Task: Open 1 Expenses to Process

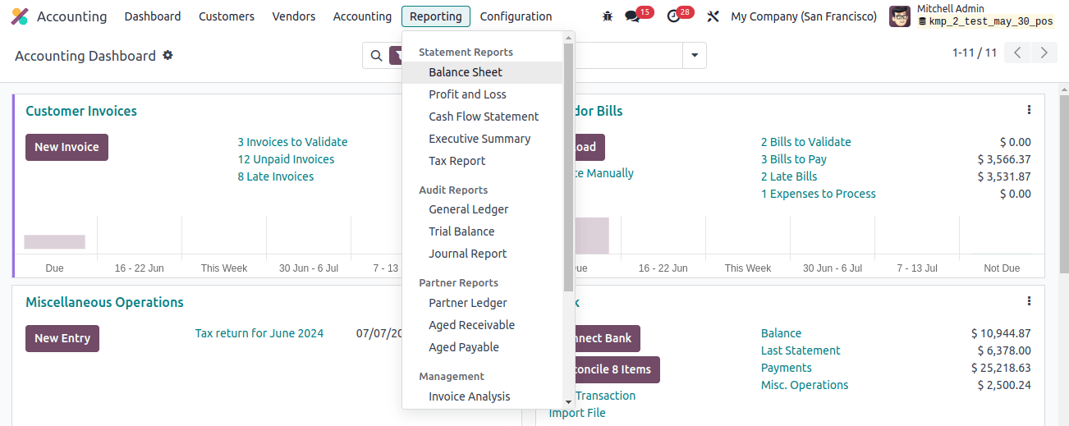Action: 818,194
